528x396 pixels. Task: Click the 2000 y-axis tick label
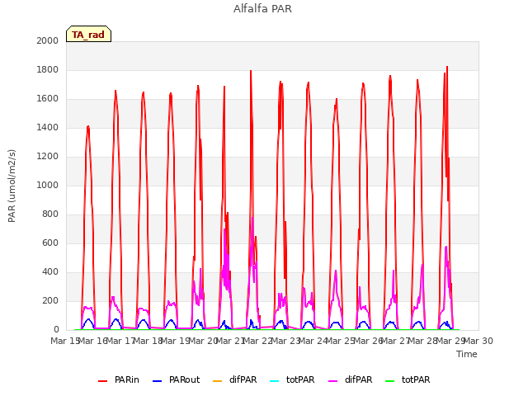[x=48, y=40]
